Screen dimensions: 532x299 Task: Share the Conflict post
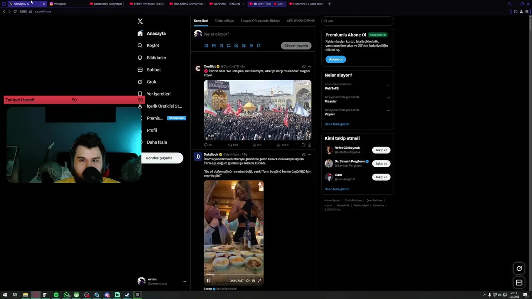point(309,145)
